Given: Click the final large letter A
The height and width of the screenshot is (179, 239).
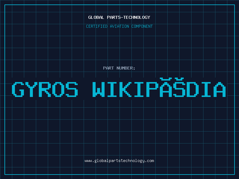Looking at the screenshot, I should click(220, 89).
